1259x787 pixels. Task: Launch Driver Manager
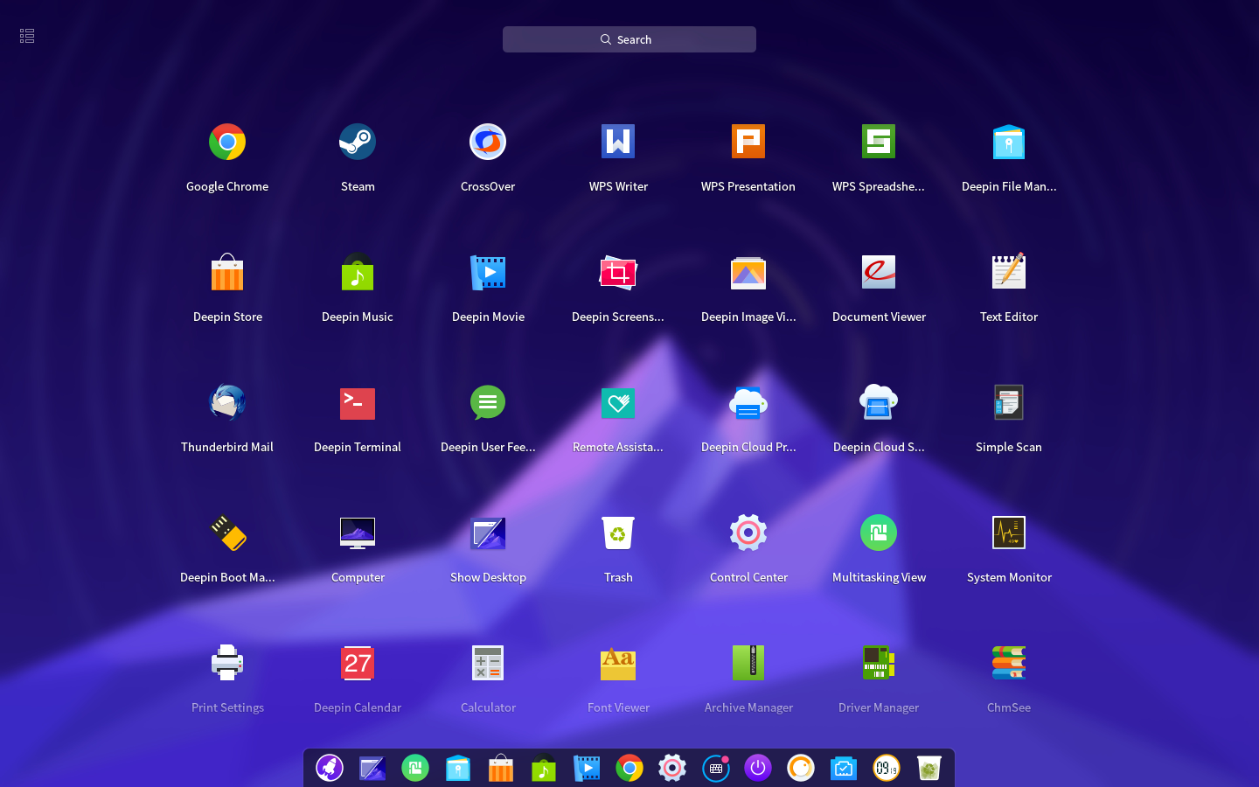(x=879, y=663)
